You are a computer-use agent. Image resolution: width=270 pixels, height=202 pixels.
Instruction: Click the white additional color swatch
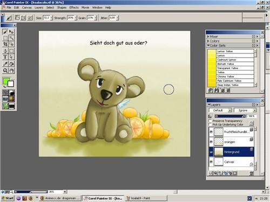click(11, 84)
